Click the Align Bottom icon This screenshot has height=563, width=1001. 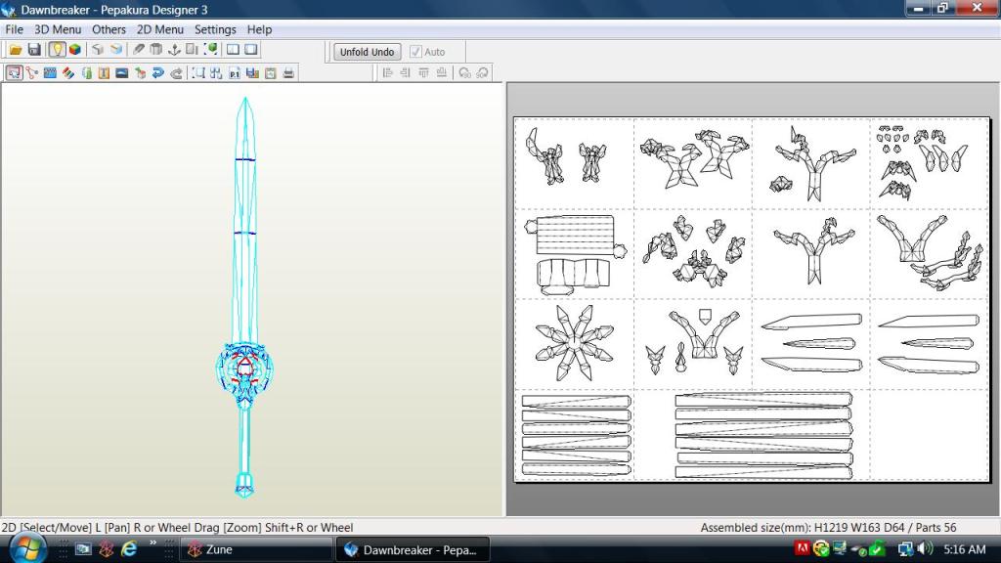[441, 73]
